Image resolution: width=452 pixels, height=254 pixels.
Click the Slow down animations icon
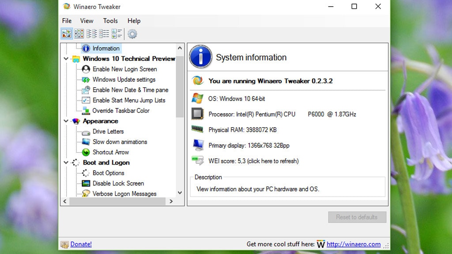(86, 142)
